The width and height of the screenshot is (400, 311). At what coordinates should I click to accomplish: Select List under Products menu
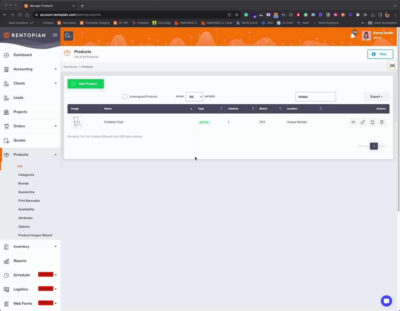(20, 166)
